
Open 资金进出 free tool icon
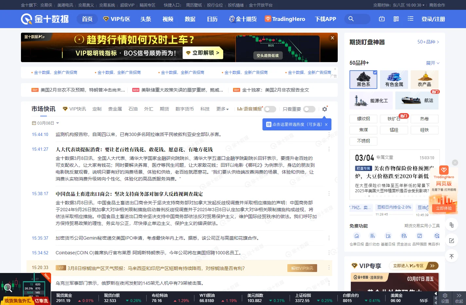[x=404, y=236]
